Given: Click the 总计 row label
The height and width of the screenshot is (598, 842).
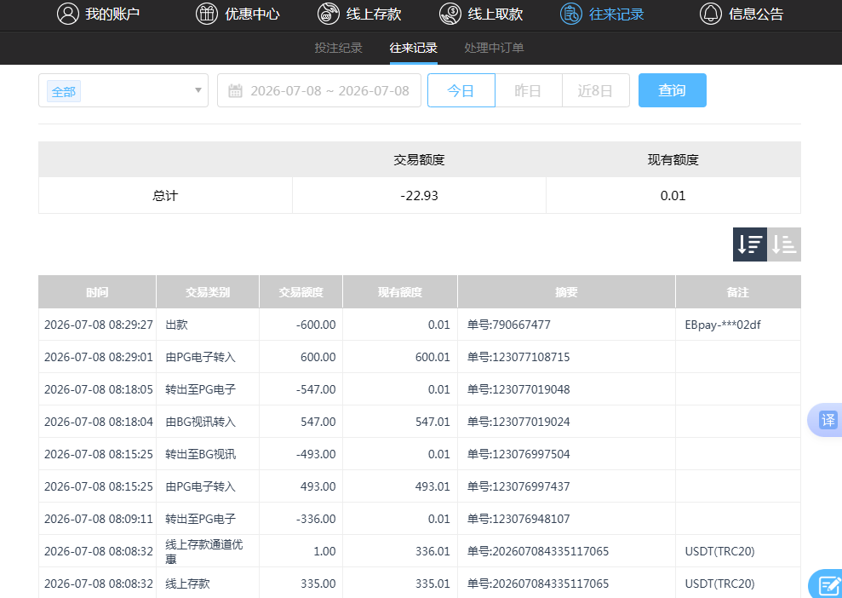Looking at the screenshot, I should click(x=165, y=196).
